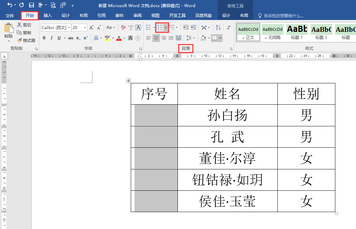Select center alignment
The image size is (356, 229).
(156, 38)
